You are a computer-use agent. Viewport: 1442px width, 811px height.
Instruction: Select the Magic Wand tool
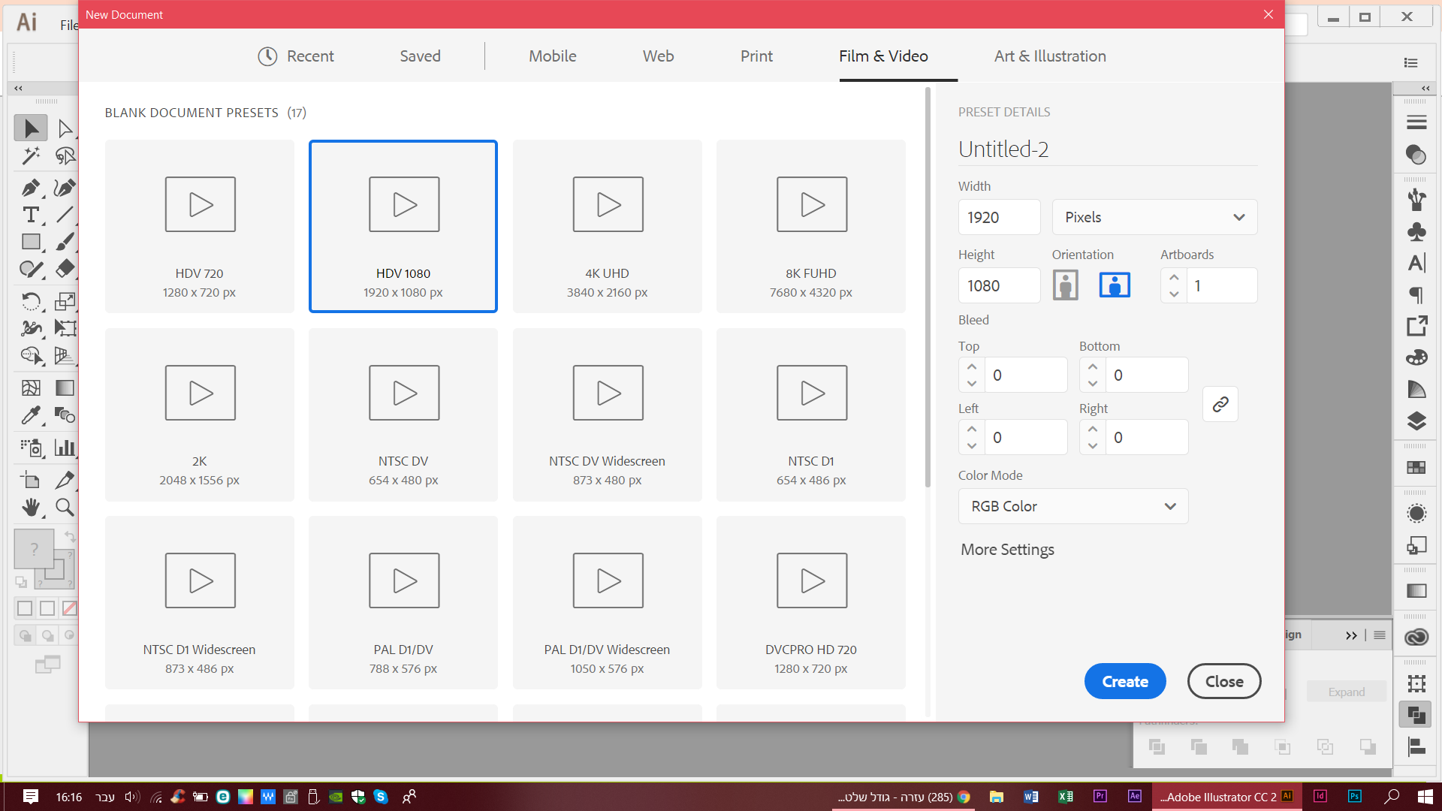[x=31, y=156]
